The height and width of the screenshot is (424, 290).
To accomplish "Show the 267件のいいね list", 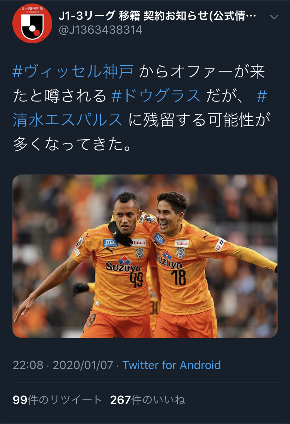I will [x=148, y=400].
